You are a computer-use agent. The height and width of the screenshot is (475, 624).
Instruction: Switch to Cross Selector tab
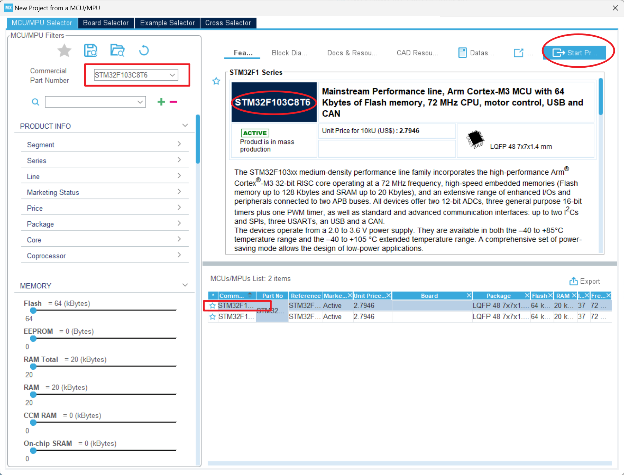click(x=228, y=23)
